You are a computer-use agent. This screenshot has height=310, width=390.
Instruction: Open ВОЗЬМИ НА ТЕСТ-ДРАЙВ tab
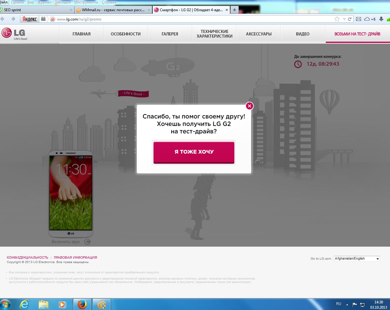pyautogui.click(x=357, y=34)
